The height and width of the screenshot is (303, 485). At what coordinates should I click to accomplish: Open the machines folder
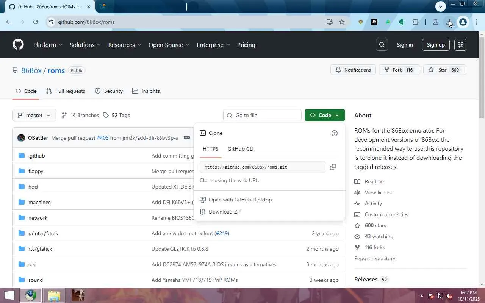coord(39,202)
